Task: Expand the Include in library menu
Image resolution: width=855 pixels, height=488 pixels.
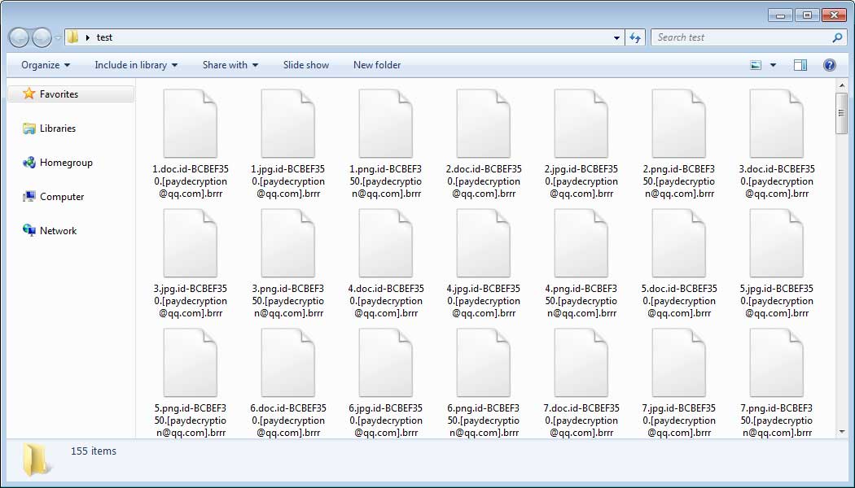Action: pos(136,65)
